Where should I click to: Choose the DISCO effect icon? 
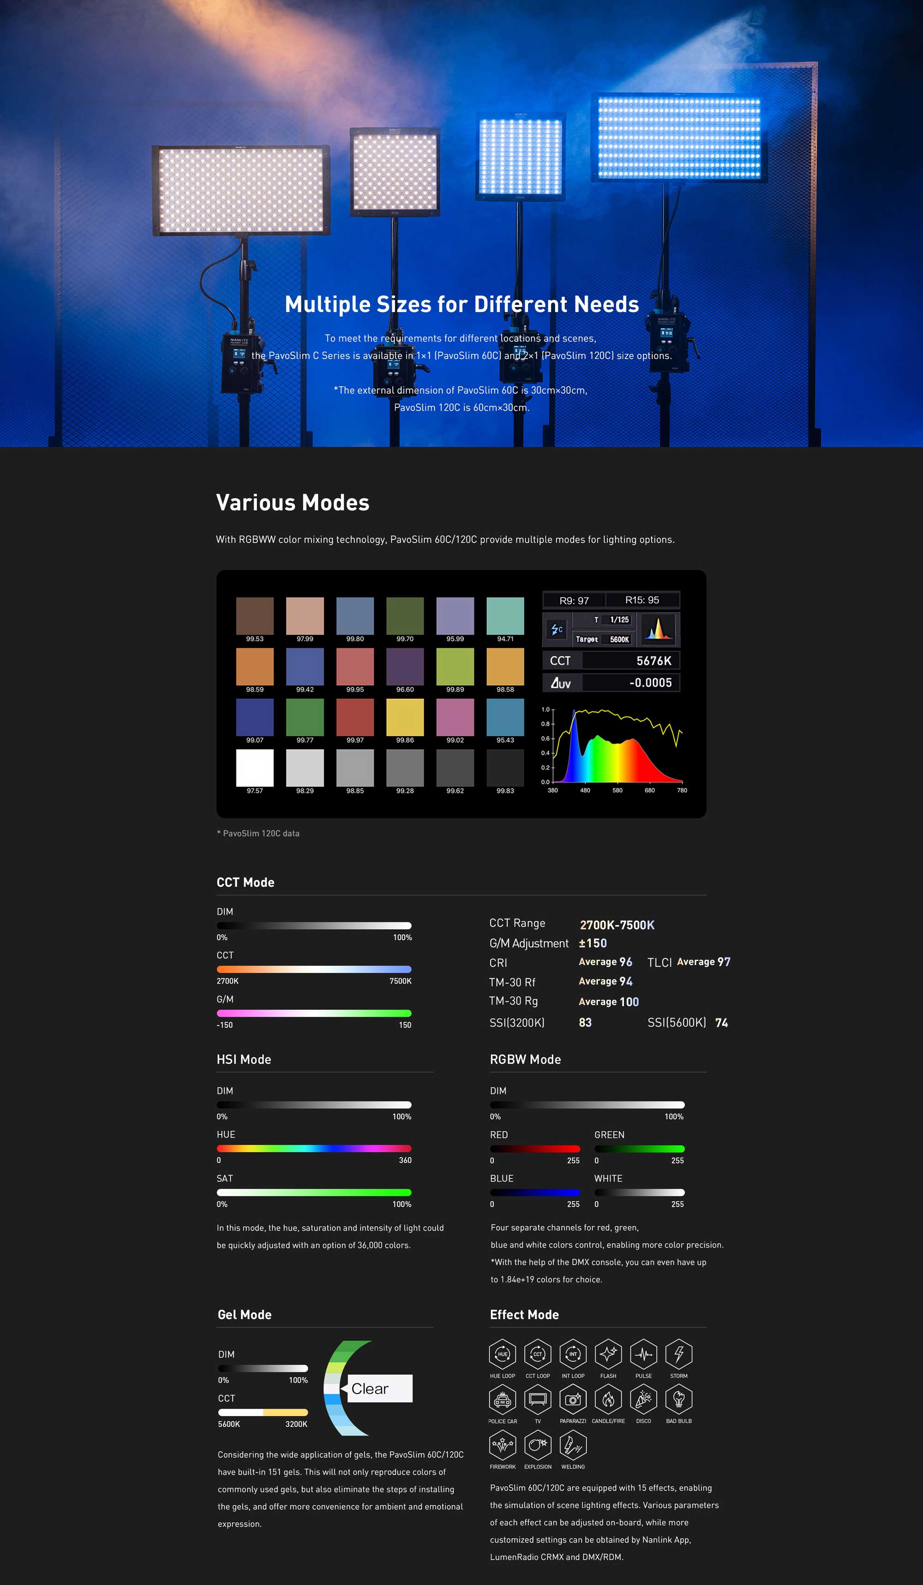point(643,1399)
